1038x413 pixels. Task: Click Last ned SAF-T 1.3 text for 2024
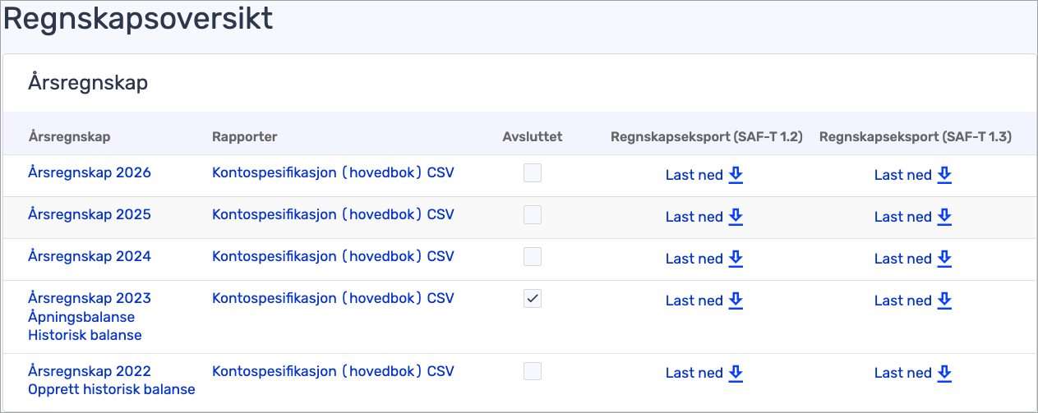tap(902, 259)
